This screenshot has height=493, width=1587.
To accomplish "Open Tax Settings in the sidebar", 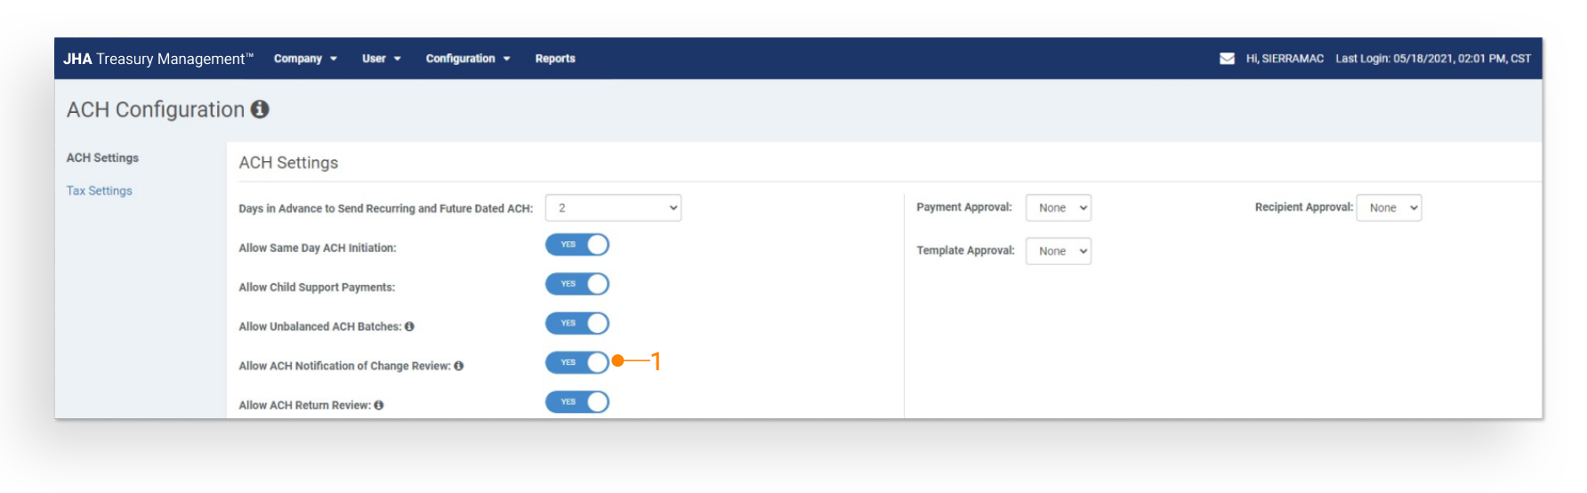I will coord(99,190).
